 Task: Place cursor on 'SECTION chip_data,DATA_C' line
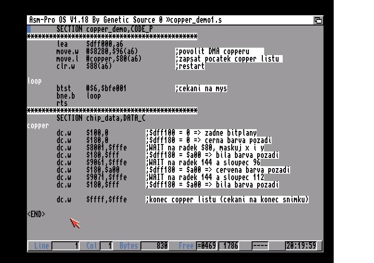click(x=101, y=118)
